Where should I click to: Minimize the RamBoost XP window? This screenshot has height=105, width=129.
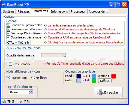tap(112, 4)
